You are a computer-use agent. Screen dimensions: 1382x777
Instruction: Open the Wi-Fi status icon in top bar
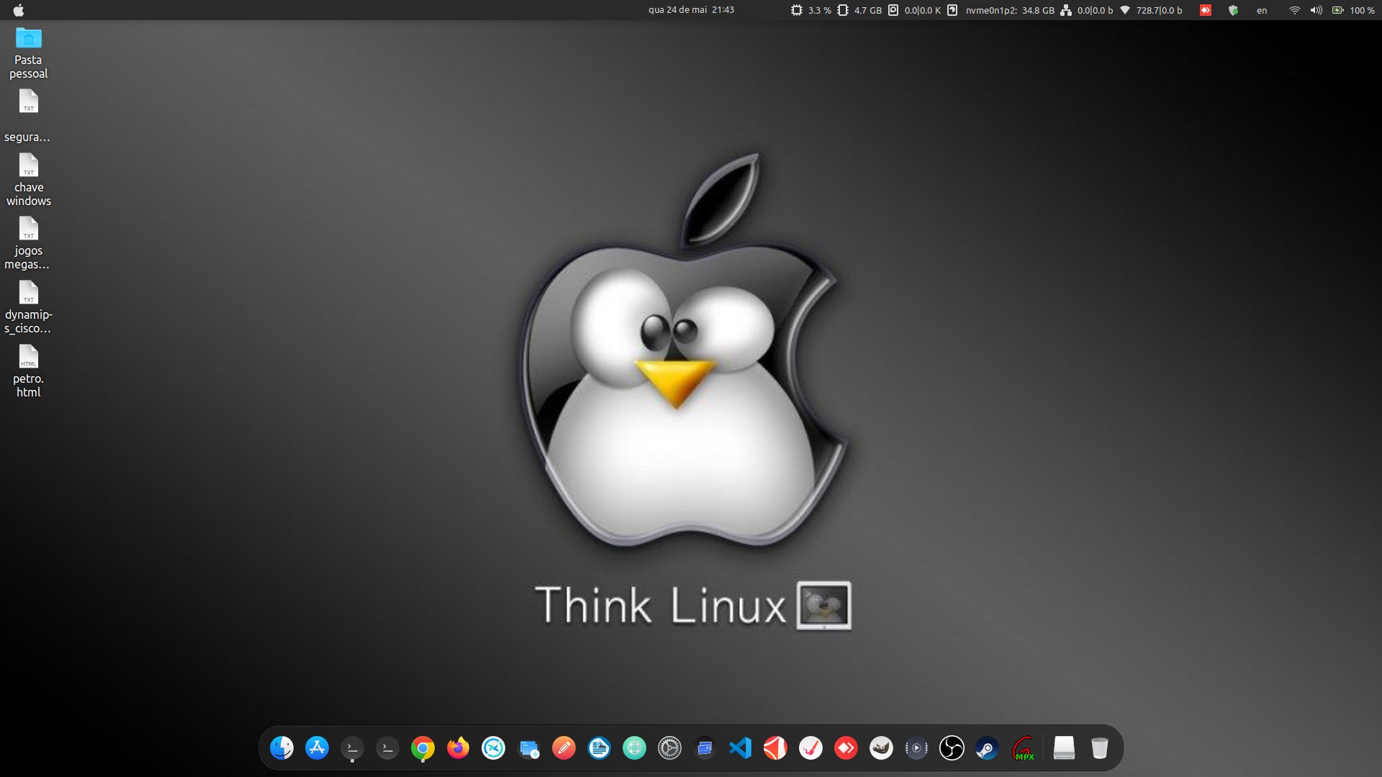point(1294,10)
